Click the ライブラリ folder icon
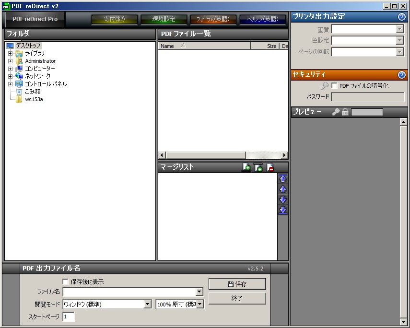This screenshot has width=410, height=328. [x=19, y=54]
